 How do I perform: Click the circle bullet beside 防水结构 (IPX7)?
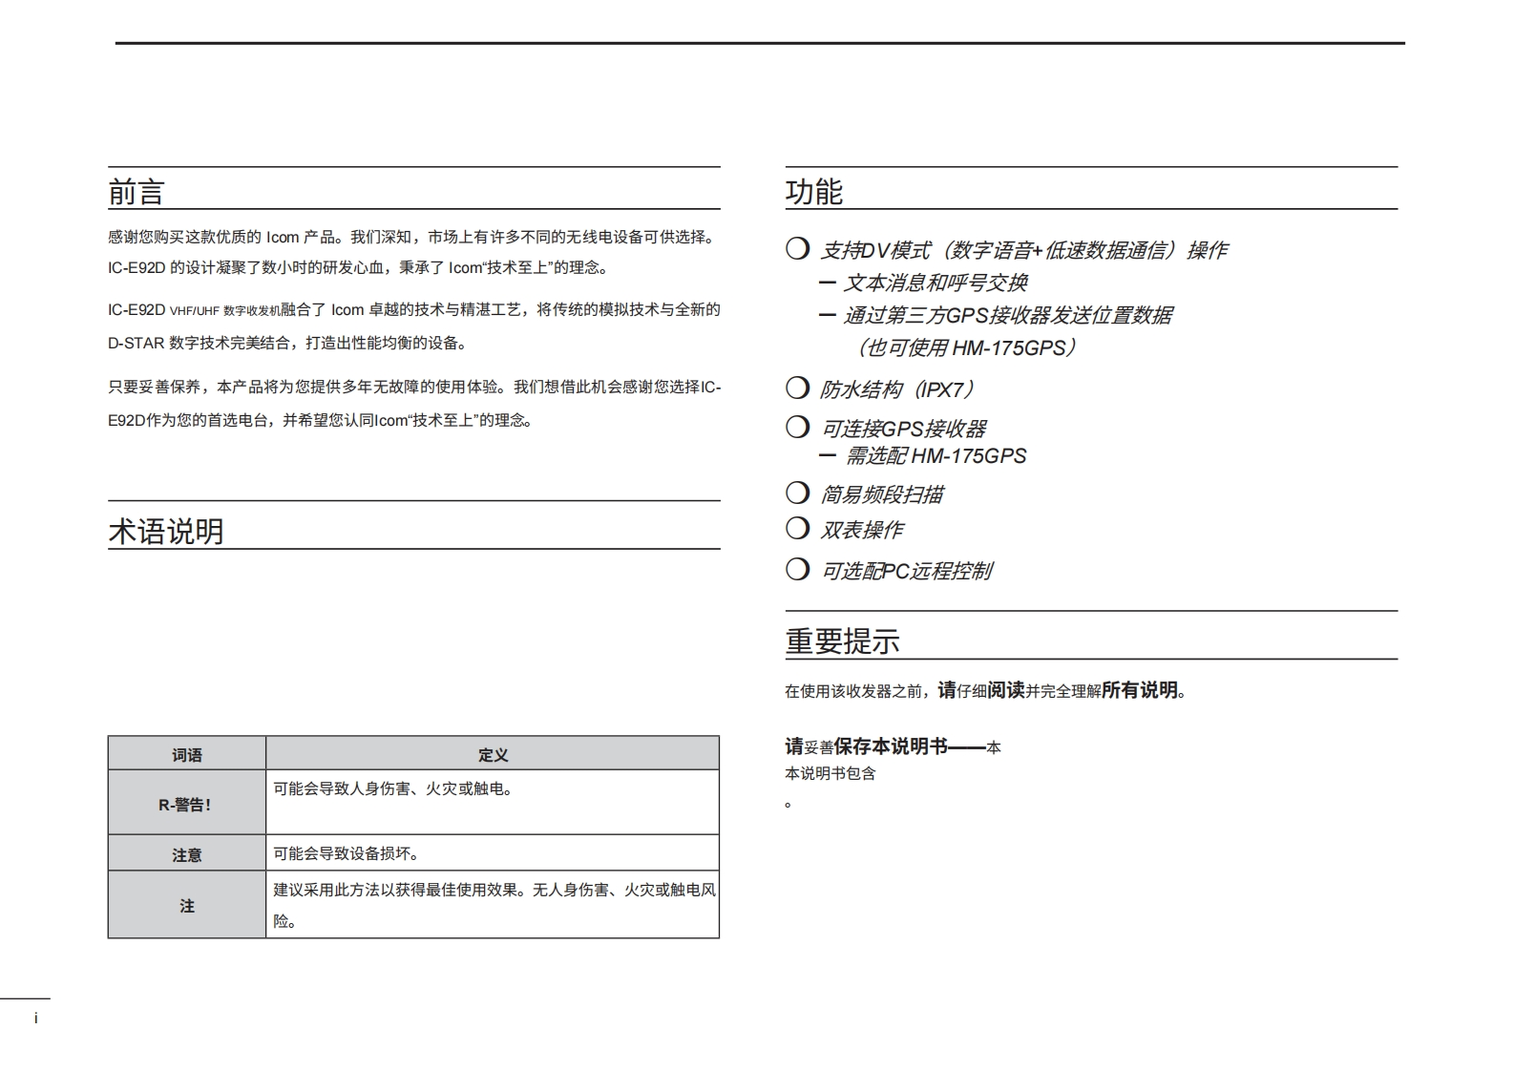click(797, 388)
